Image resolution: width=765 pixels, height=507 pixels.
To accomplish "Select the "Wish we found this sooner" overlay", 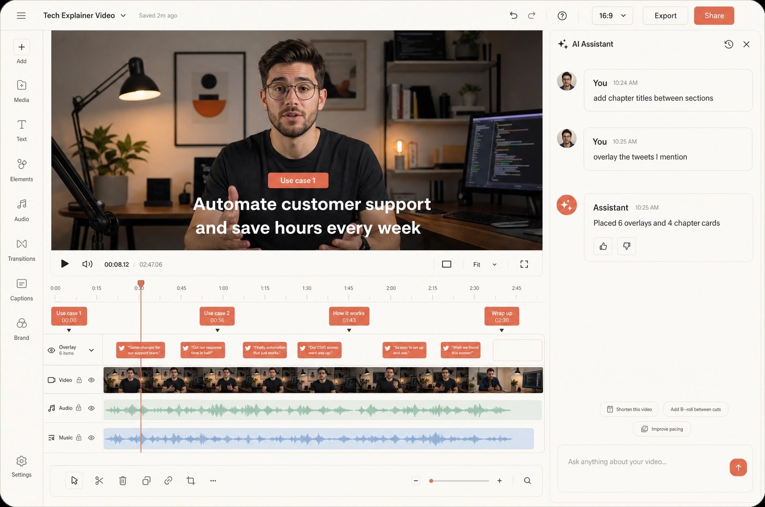I will [x=461, y=350].
